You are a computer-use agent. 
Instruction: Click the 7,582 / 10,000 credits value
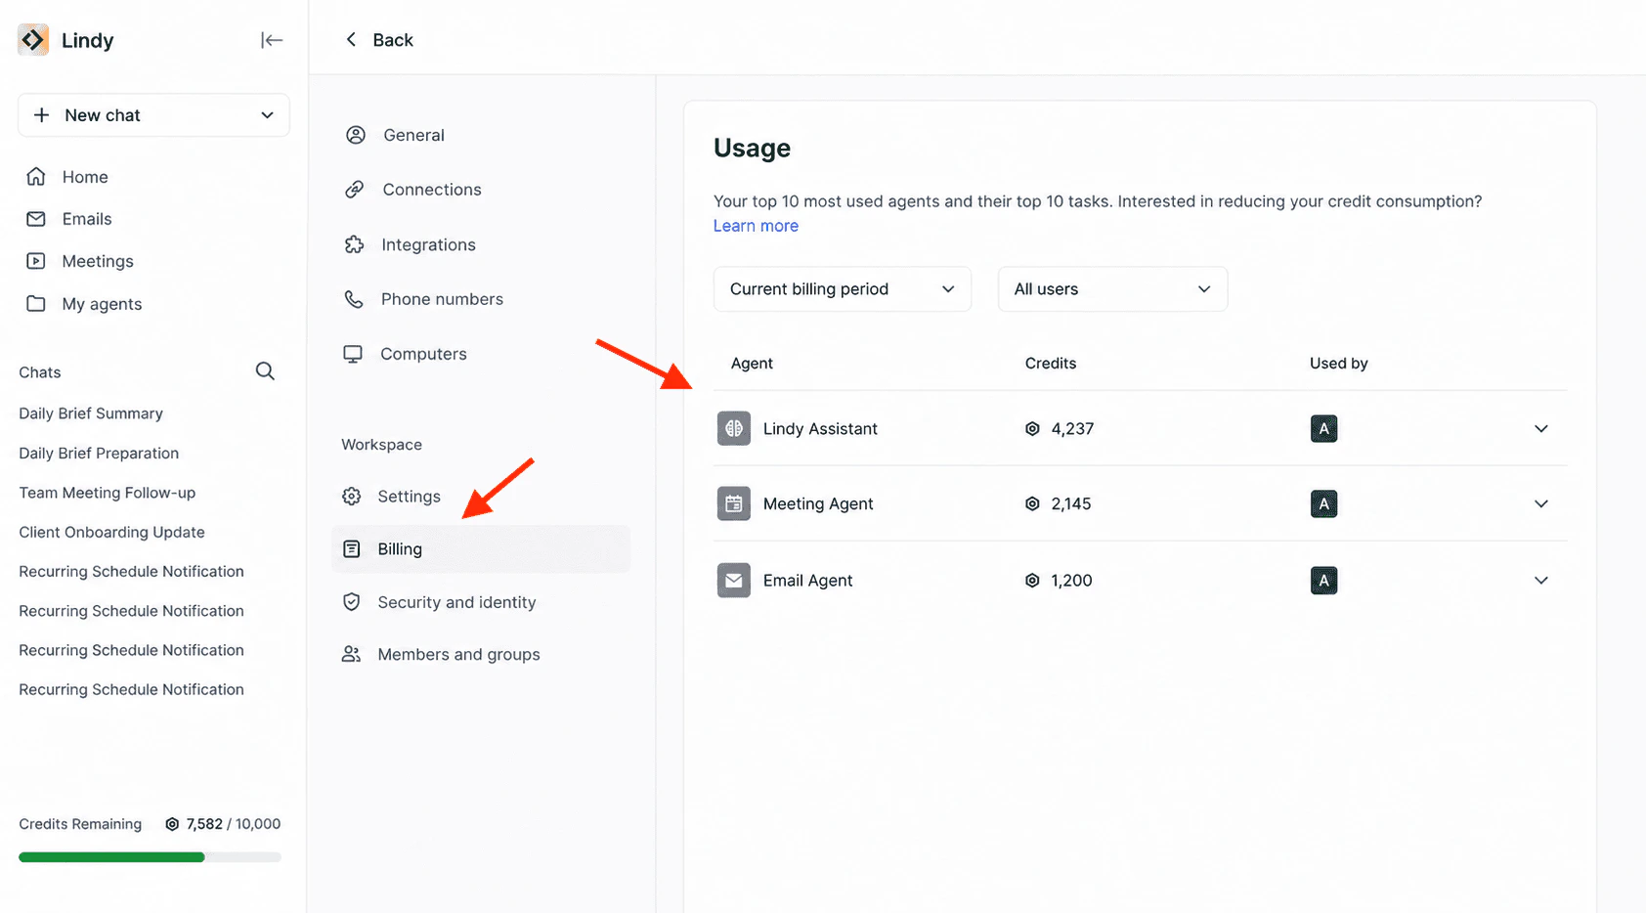234,824
